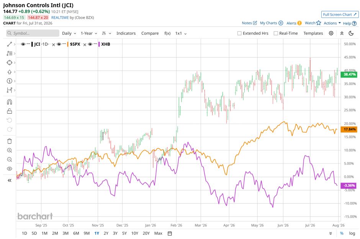Zoom out of the chart
360x239 pixels.
coord(10,159)
